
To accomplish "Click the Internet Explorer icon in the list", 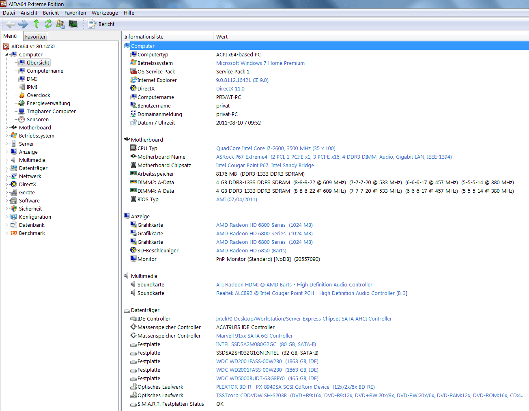I will pyautogui.click(x=133, y=80).
